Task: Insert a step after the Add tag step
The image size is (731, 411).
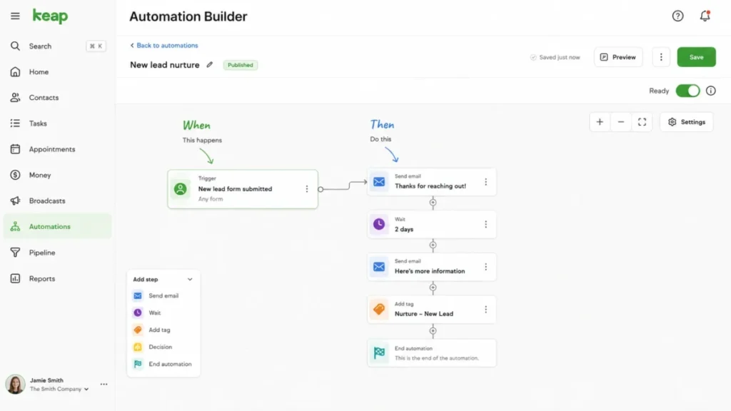Action: pos(433,331)
